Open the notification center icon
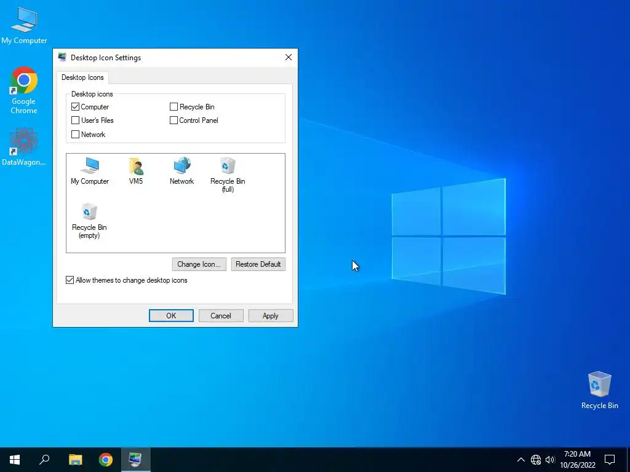 click(x=610, y=460)
